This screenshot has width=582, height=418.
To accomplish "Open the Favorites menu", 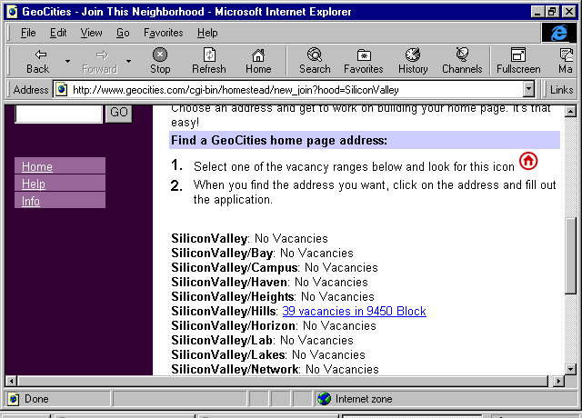I will [164, 33].
